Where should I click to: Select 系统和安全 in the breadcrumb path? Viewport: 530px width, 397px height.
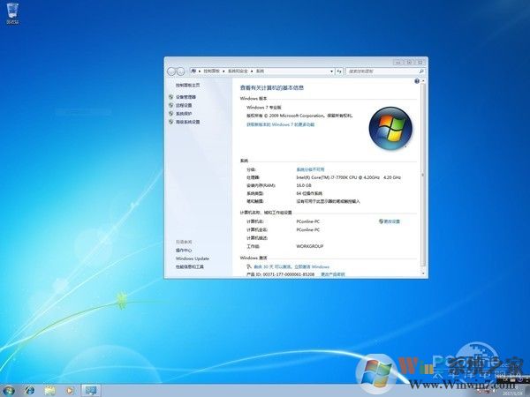[x=238, y=70]
